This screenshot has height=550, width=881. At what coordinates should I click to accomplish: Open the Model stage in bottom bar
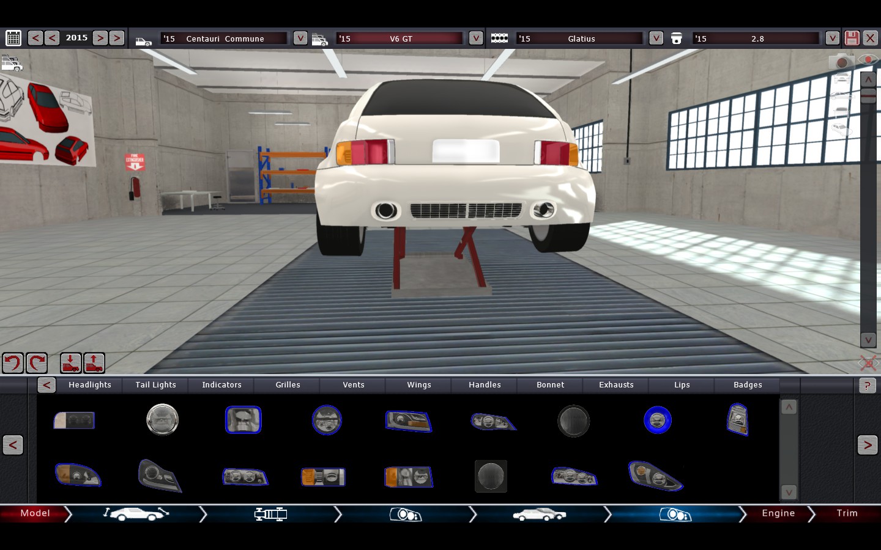coord(35,513)
